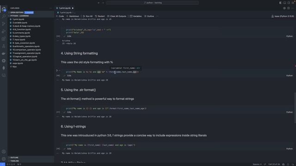Open the Accounts menu icon
The height and width of the screenshot is (166, 296).
click(x=4, y=152)
